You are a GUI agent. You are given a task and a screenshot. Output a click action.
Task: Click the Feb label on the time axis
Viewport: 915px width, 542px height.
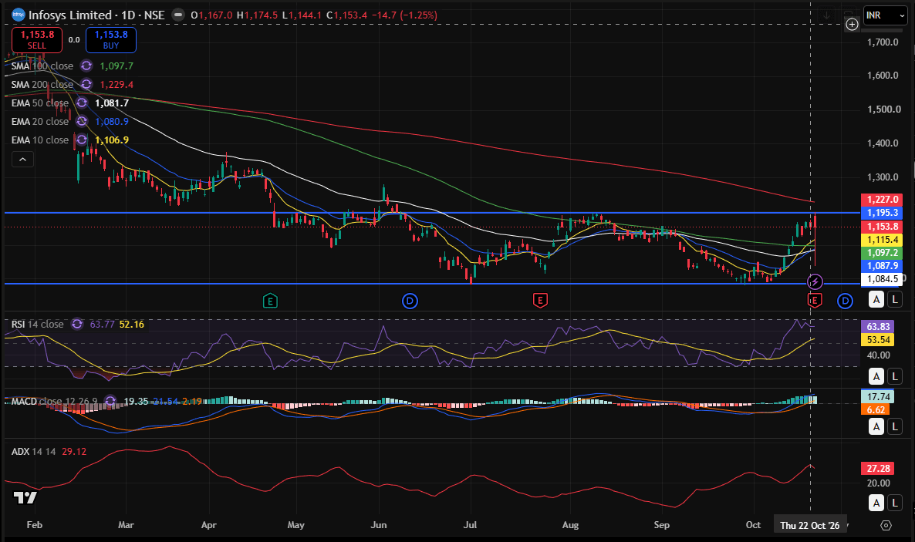pyautogui.click(x=35, y=525)
